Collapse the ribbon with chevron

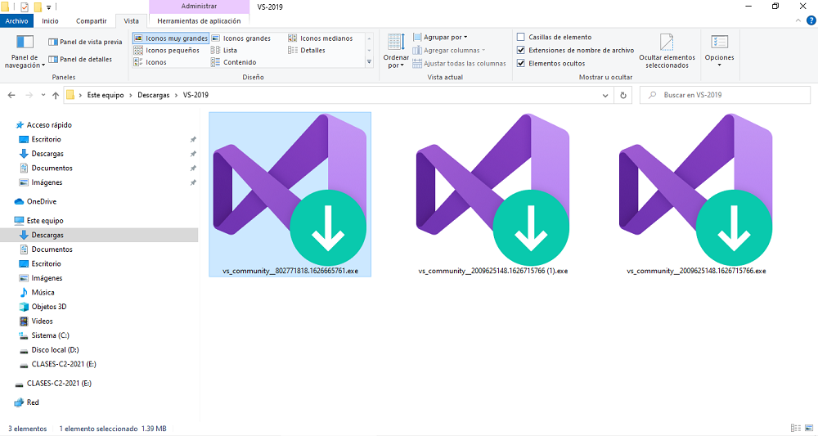click(798, 21)
